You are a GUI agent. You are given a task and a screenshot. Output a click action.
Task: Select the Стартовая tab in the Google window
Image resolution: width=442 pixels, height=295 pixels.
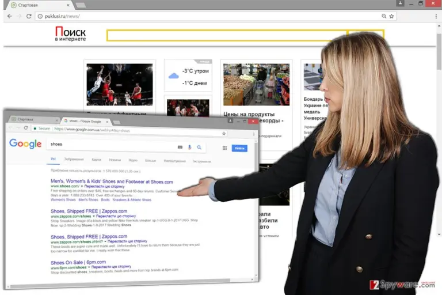click(34, 119)
